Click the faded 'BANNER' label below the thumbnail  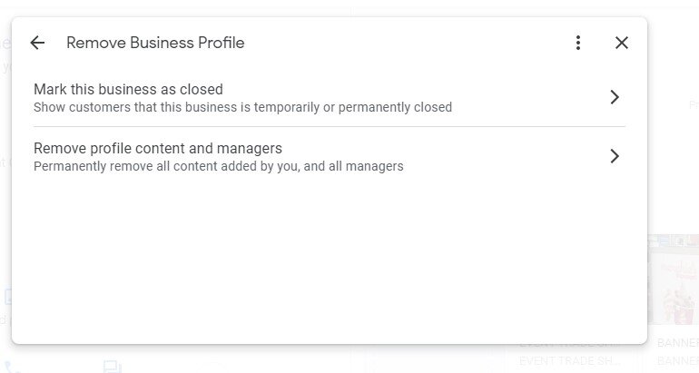(677, 343)
